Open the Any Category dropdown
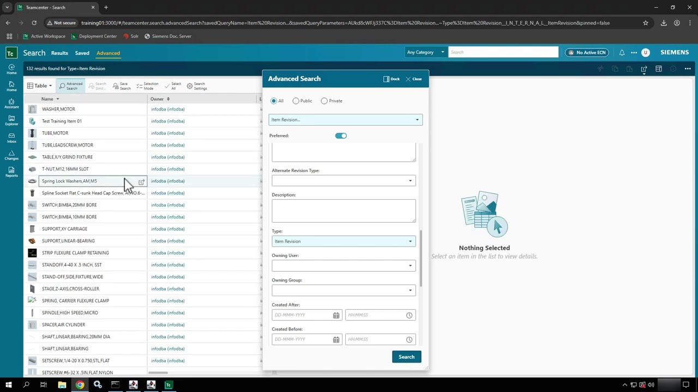This screenshot has height=392, width=698. [425, 52]
